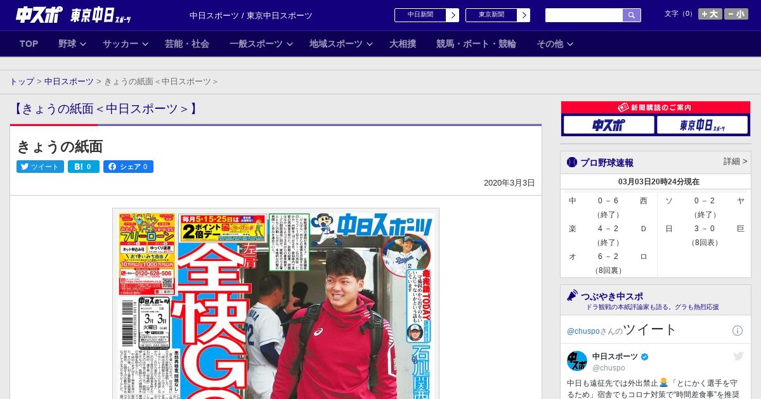The width and height of the screenshot is (761, 399).
Task: Share via the Facebook シェア button
Action: (x=128, y=167)
